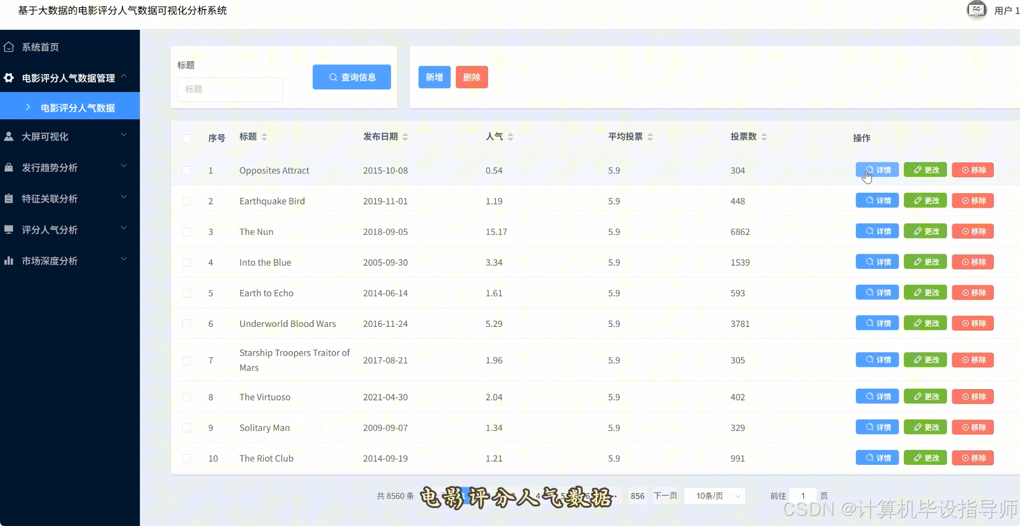Sort by 平均投票 using its sort arrows
The width and height of the screenshot is (1020, 526).
coord(650,137)
